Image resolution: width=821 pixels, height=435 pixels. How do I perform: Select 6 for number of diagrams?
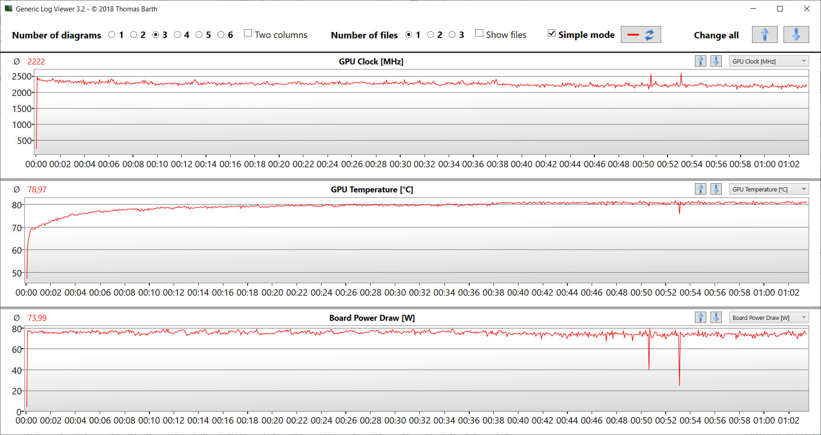pos(221,35)
